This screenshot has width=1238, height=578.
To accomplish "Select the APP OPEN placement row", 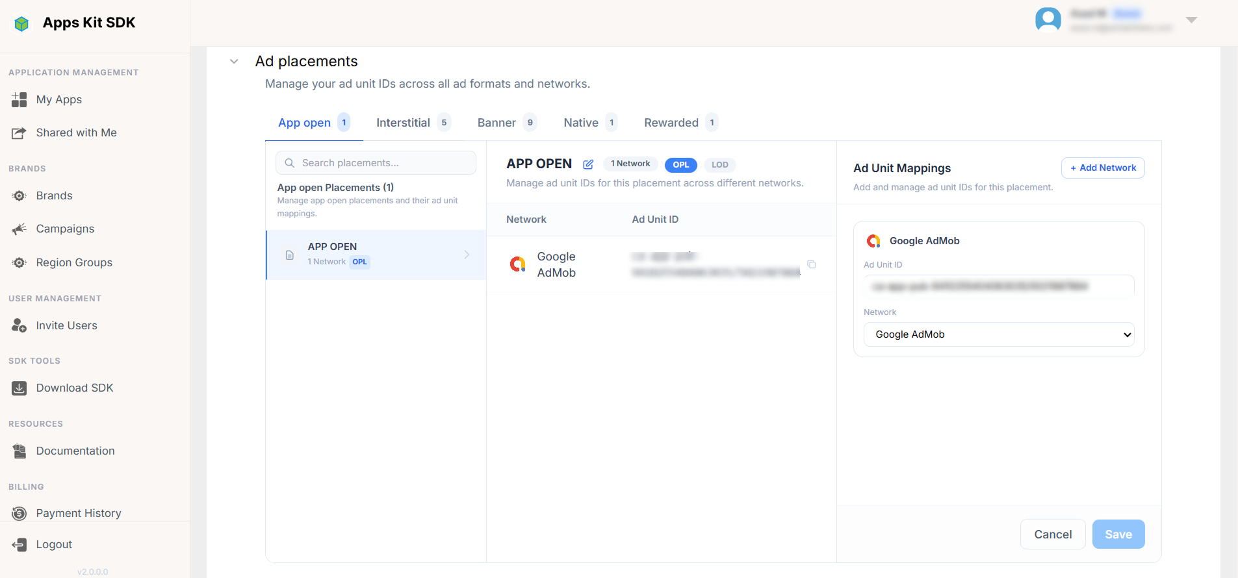I will pos(376,255).
